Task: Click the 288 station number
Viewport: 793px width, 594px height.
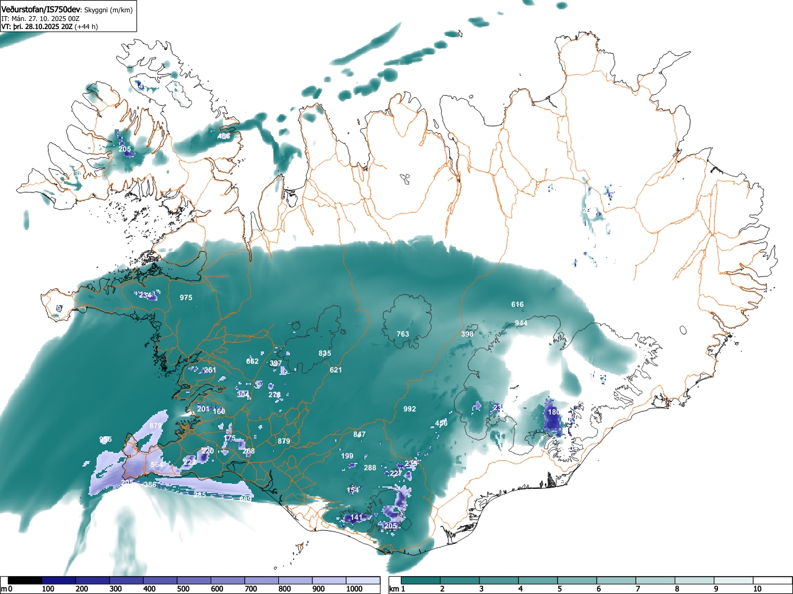Action: point(370,468)
